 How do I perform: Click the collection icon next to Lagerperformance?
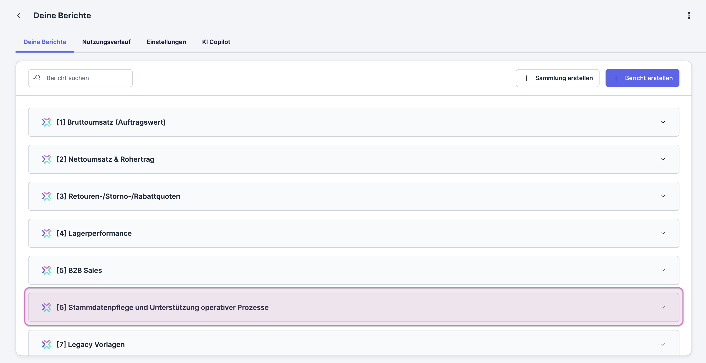pos(47,233)
